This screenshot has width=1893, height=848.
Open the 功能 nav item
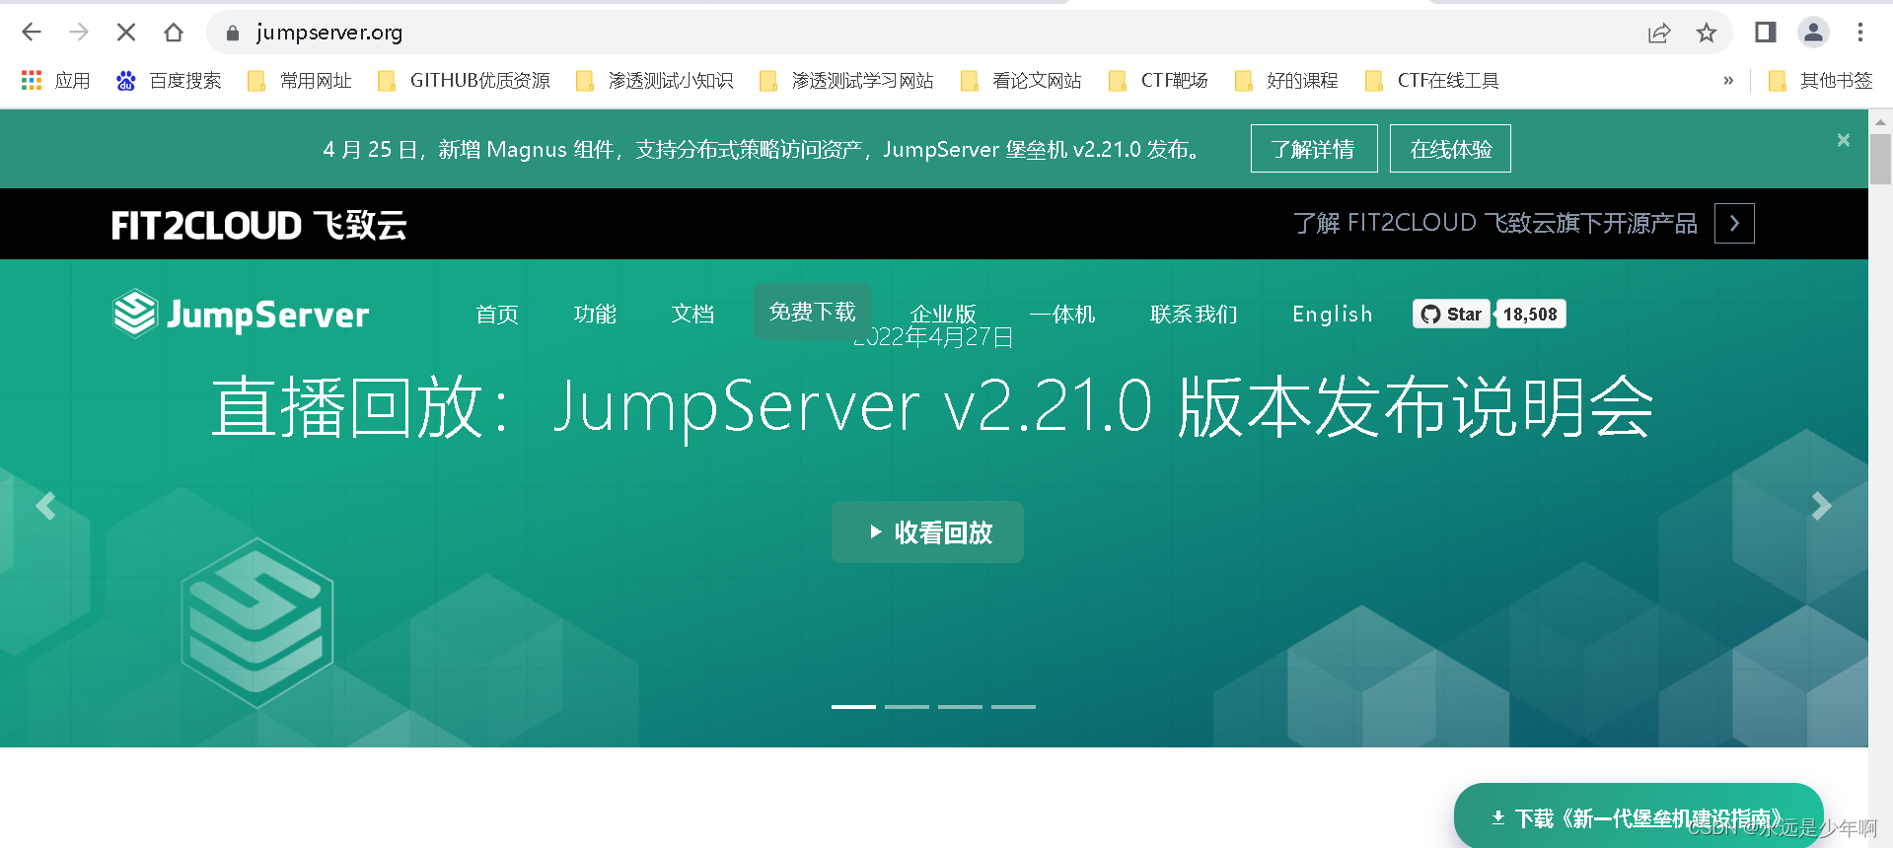(595, 314)
